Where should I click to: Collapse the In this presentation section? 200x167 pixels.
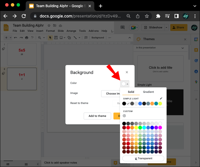point(183,48)
